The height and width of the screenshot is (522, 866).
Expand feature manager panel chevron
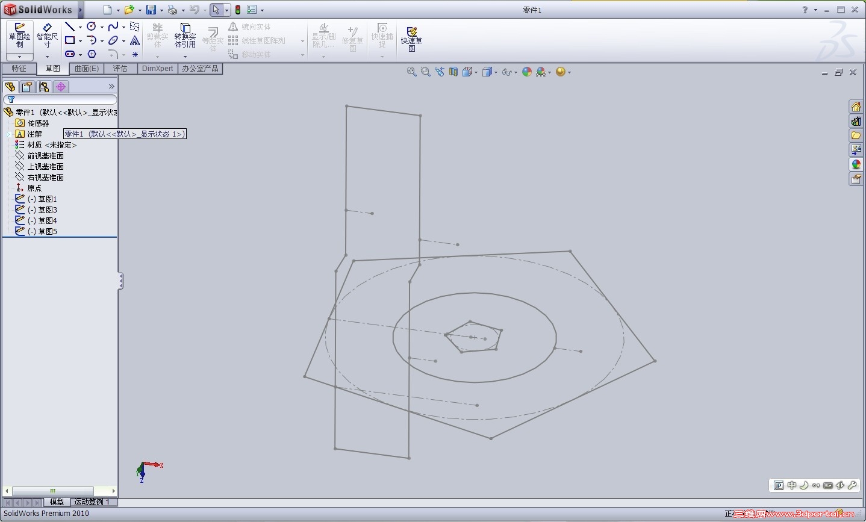point(111,87)
